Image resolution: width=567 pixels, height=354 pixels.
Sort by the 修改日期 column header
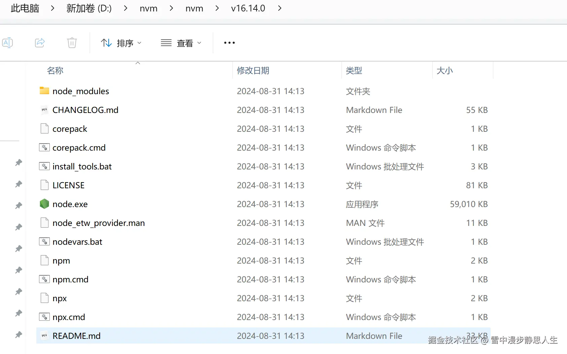253,71
